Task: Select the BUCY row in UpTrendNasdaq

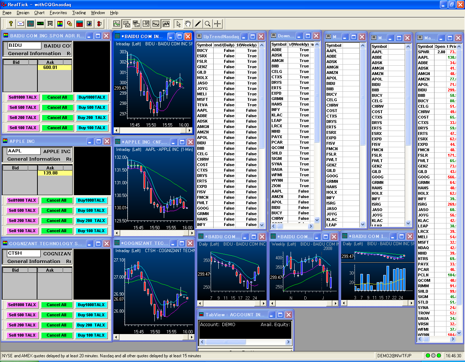Action: [x=227, y=50]
